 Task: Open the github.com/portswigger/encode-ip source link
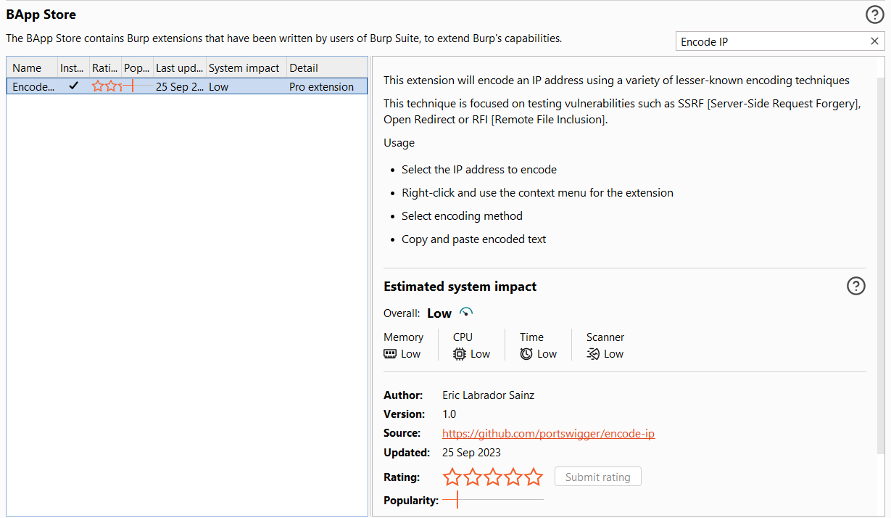coord(549,433)
